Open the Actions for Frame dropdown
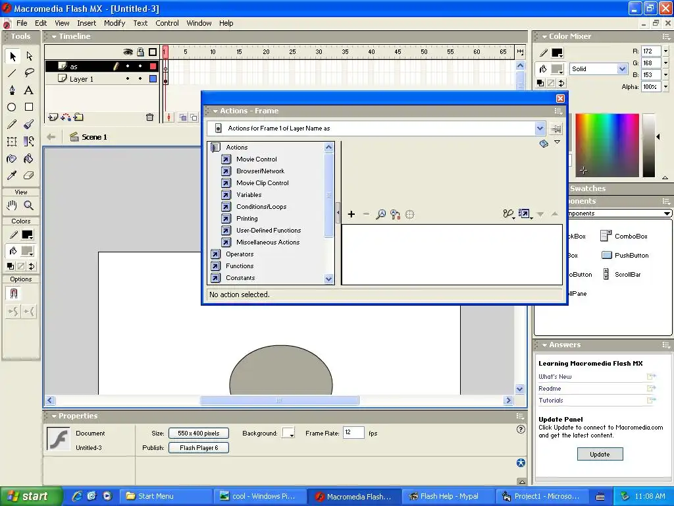 [x=540, y=128]
